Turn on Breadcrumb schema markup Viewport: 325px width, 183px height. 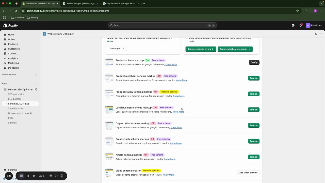tap(254, 141)
